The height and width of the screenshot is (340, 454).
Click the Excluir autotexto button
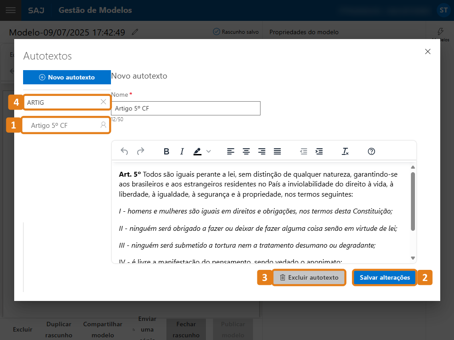[309, 277]
